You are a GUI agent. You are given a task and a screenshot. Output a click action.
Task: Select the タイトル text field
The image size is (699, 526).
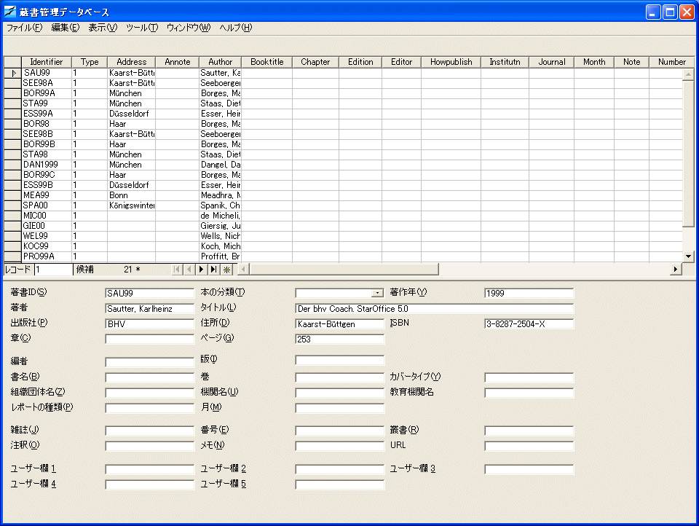[x=434, y=309]
